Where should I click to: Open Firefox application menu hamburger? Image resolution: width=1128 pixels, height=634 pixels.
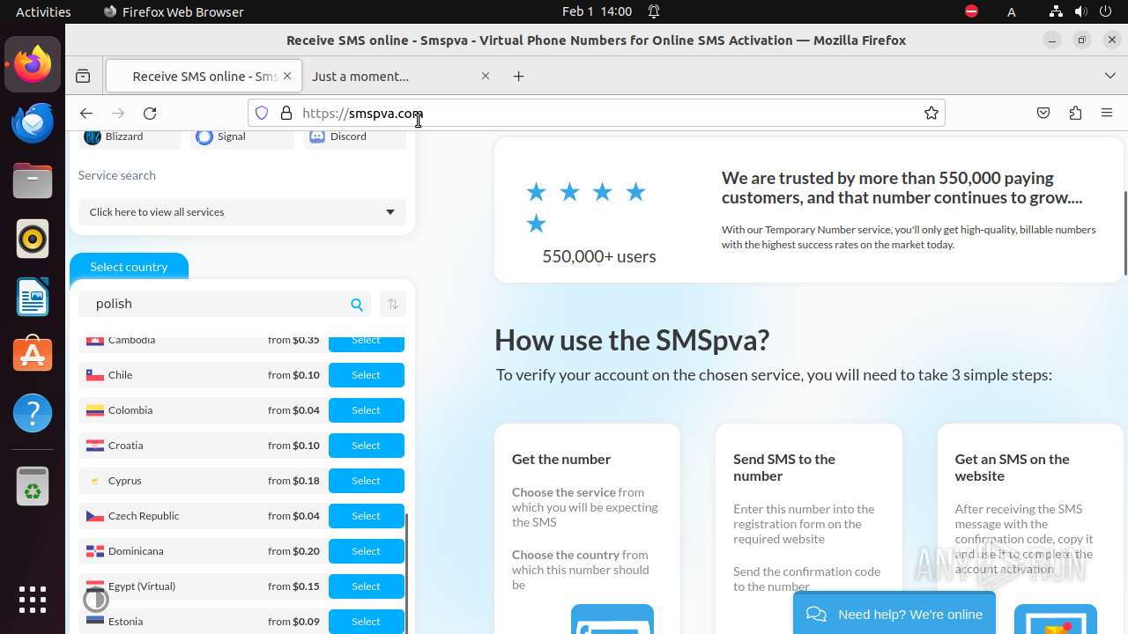pos(1107,113)
